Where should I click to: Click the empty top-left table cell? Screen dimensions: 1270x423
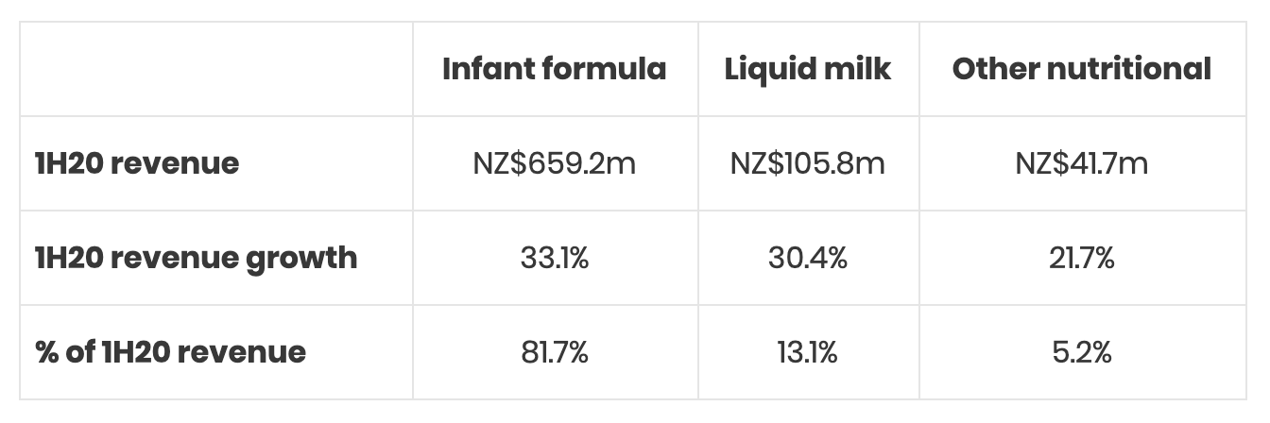(x=215, y=69)
